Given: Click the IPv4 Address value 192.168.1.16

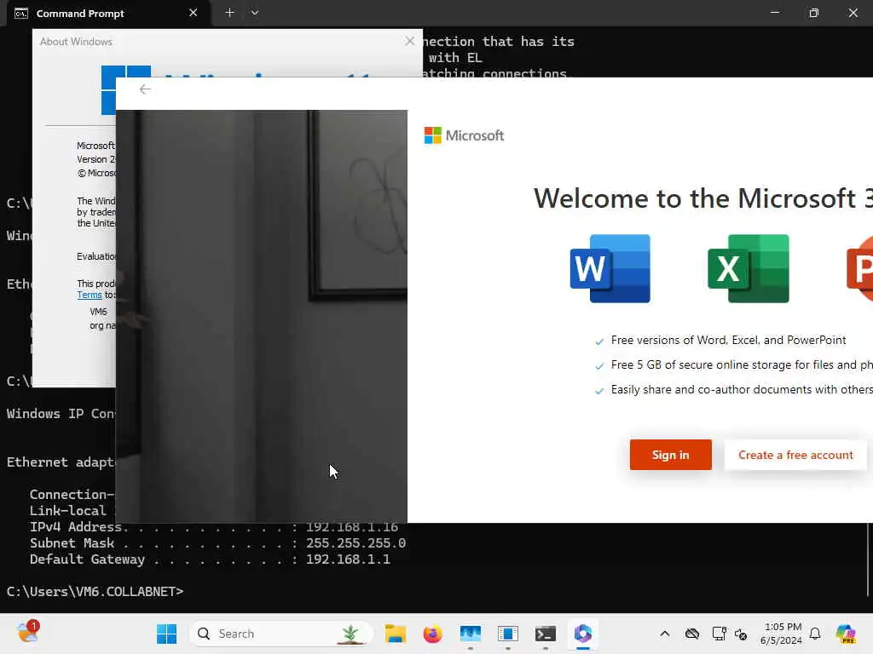Looking at the screenshot, I should pyautogui.click(x=352, y=526).
